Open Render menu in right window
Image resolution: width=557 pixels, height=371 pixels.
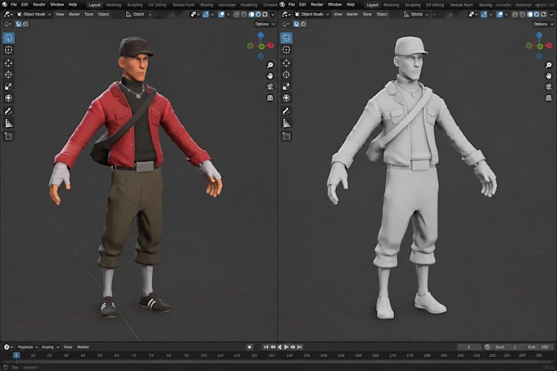tap(317, 5)
